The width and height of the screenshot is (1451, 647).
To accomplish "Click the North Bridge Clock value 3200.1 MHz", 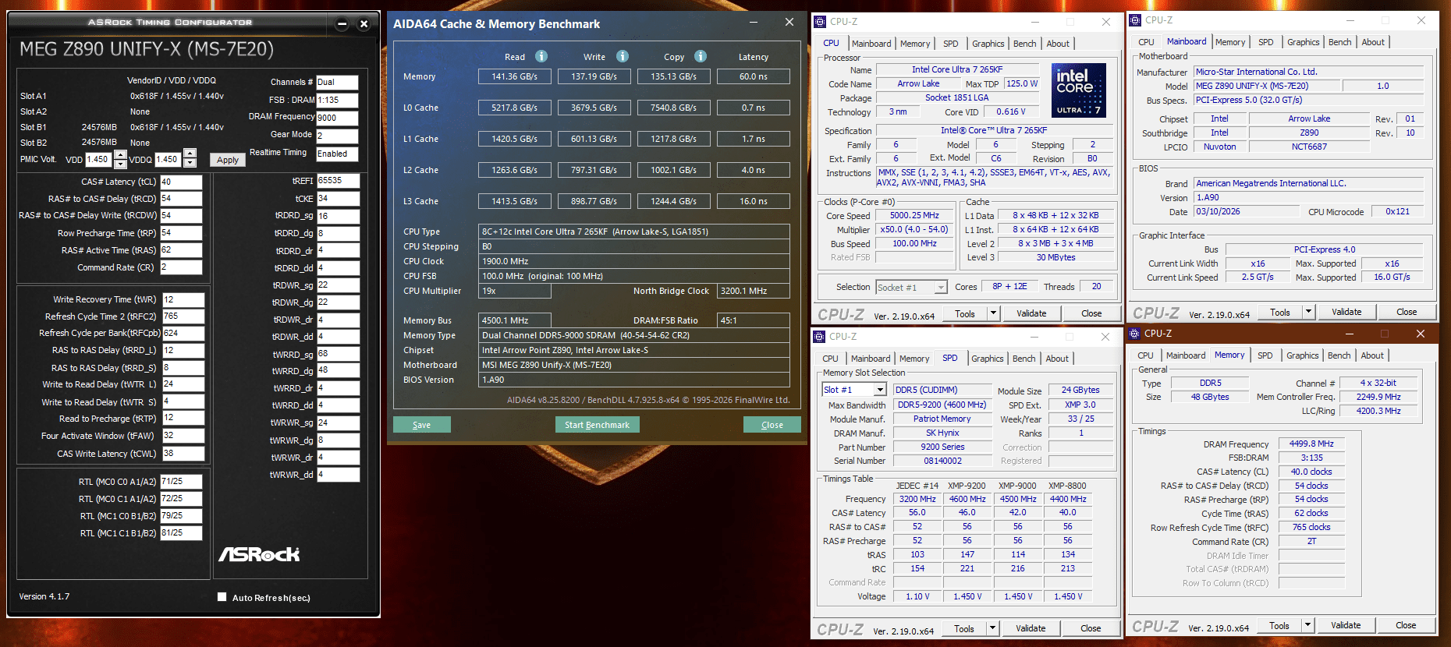I will click(754, 291).
